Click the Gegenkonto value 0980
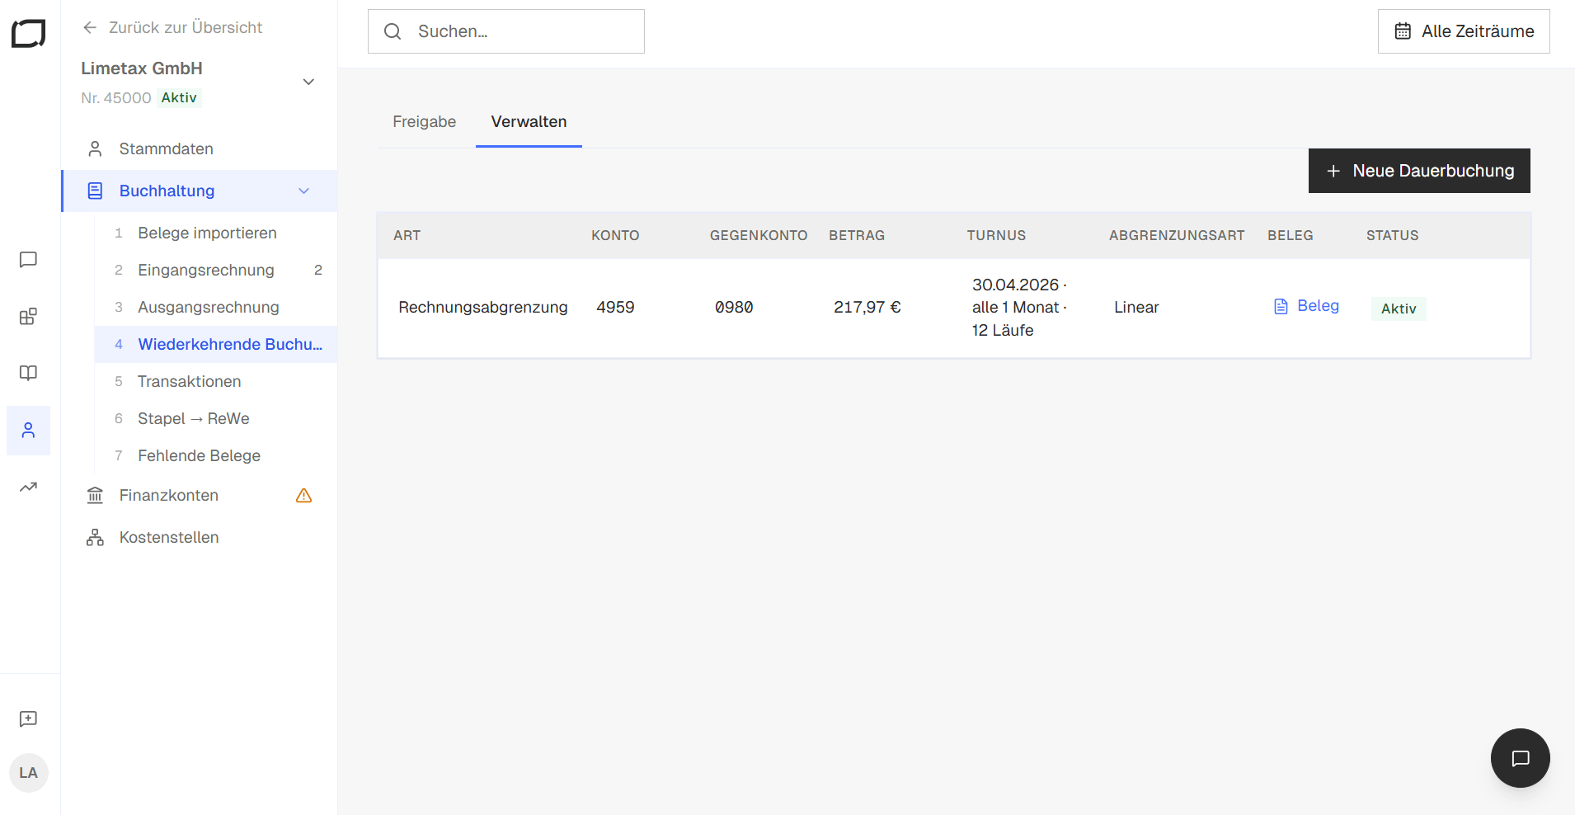Viewport: 1575px width, 815px height. point(734,308)
